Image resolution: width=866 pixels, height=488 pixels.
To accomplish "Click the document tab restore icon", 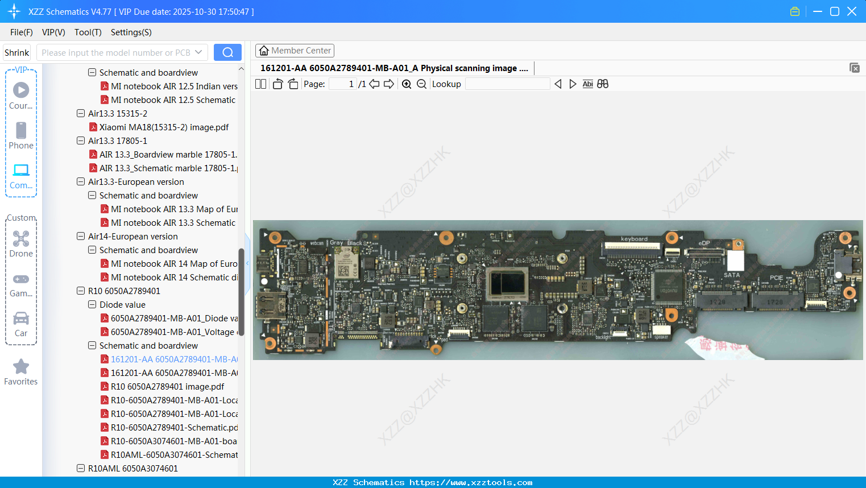I will 854,68.
